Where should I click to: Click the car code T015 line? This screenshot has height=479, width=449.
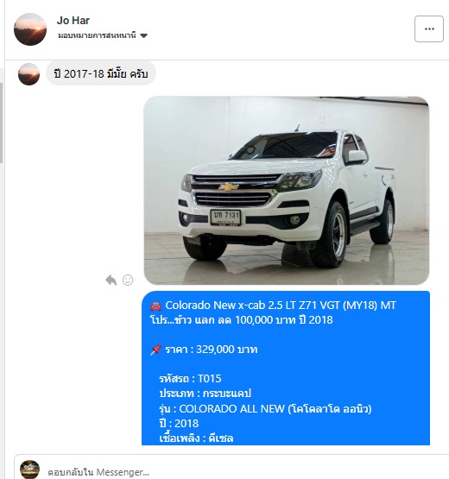(190, 379)
